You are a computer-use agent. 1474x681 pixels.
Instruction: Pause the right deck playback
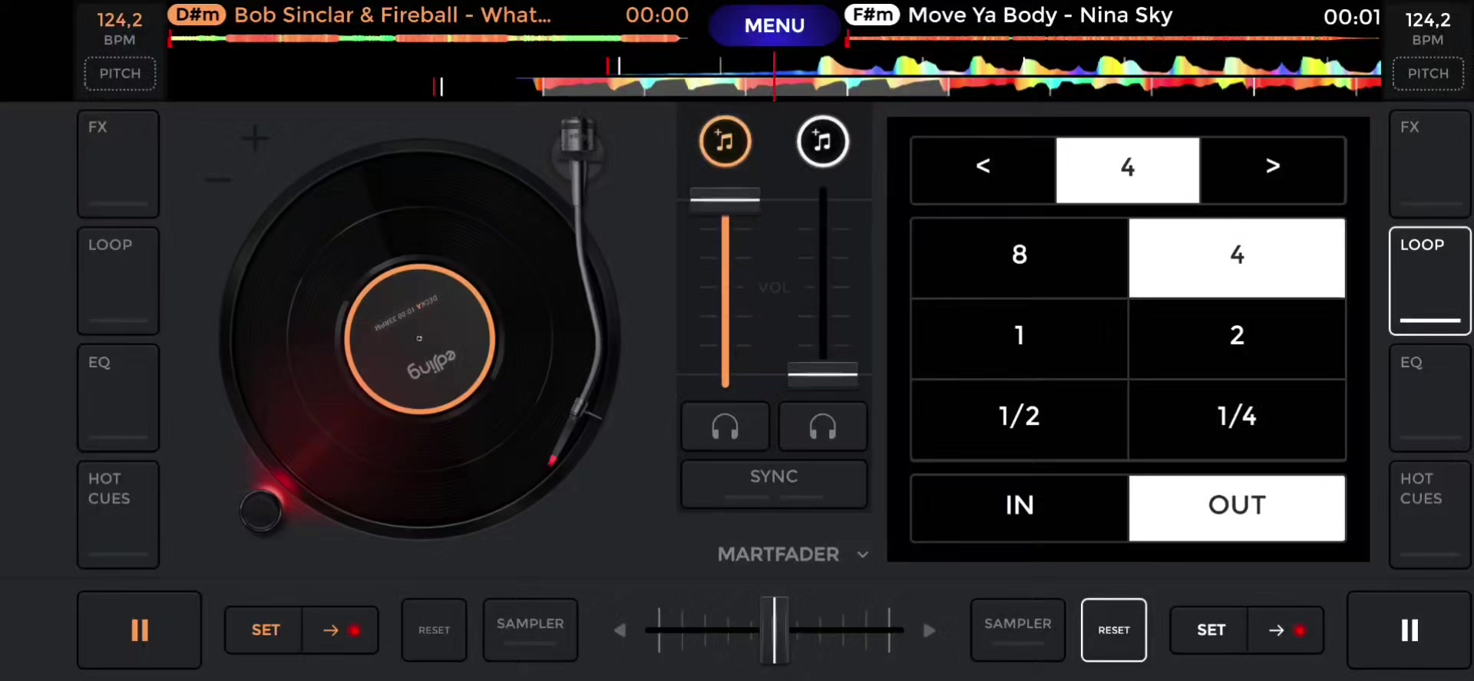pos(1410,630)
